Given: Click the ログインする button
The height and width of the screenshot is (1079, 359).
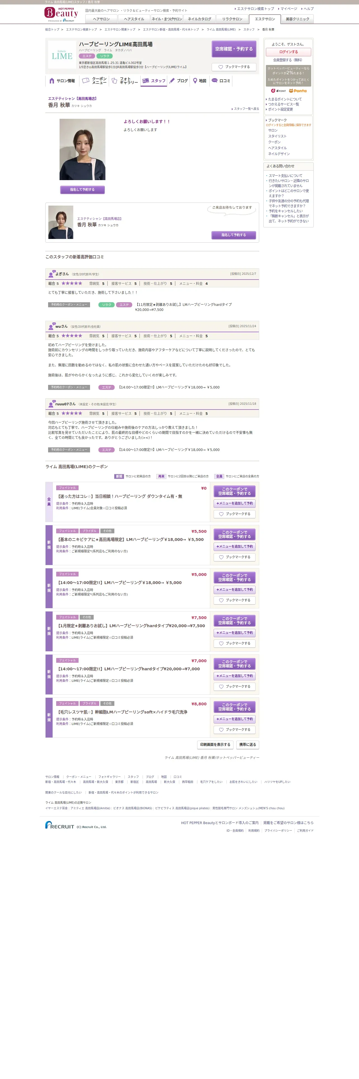Looking at the screenshot, I should pyautogui.click(x=288, y=52).
